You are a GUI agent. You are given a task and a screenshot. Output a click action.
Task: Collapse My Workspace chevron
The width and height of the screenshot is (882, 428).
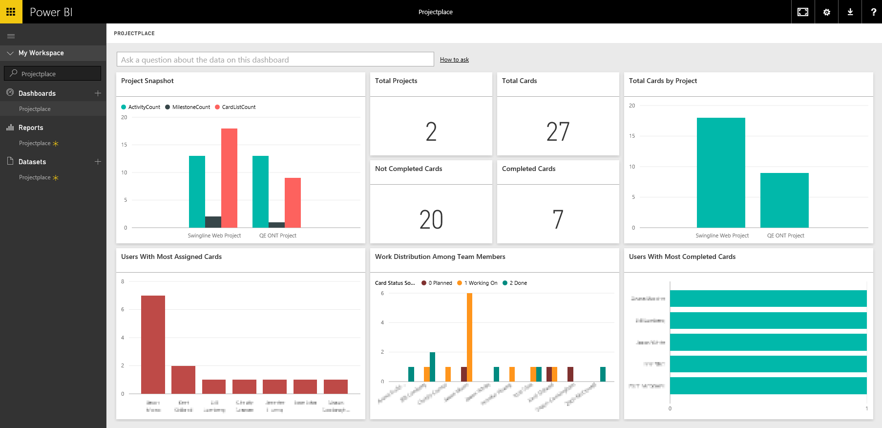(10, 53)
